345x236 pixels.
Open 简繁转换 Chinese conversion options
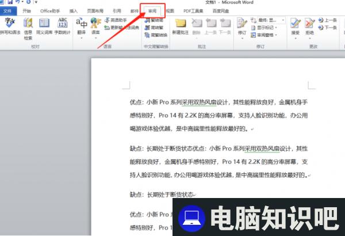coord(156,35)
